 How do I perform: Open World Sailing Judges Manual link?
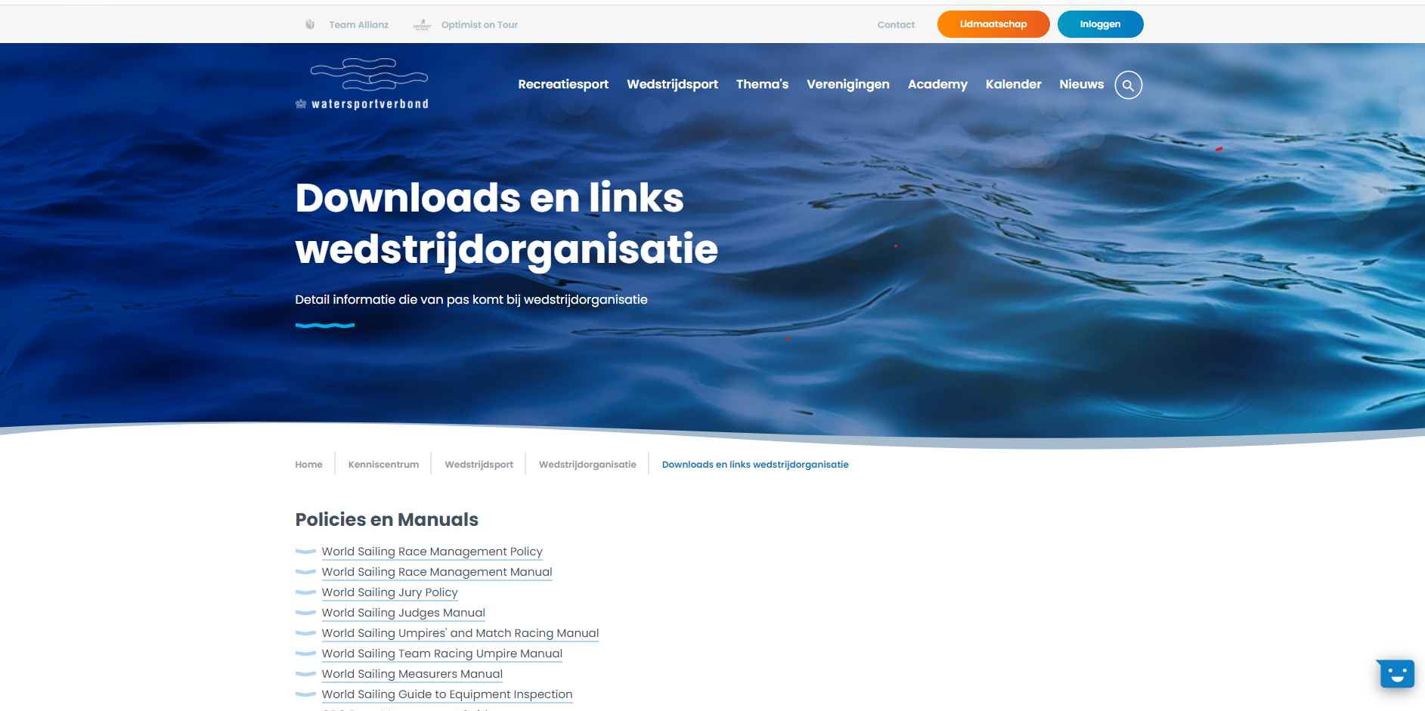[403, 613]
